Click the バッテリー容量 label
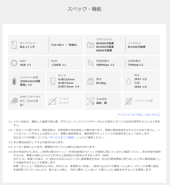Screen dimensions: 170x185 (29, 77)
